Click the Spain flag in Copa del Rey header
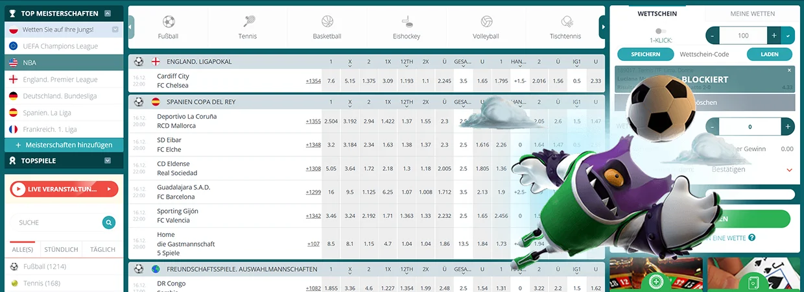Screen dimensions: 804x292 pyautogui.click(x=156, y=102)
